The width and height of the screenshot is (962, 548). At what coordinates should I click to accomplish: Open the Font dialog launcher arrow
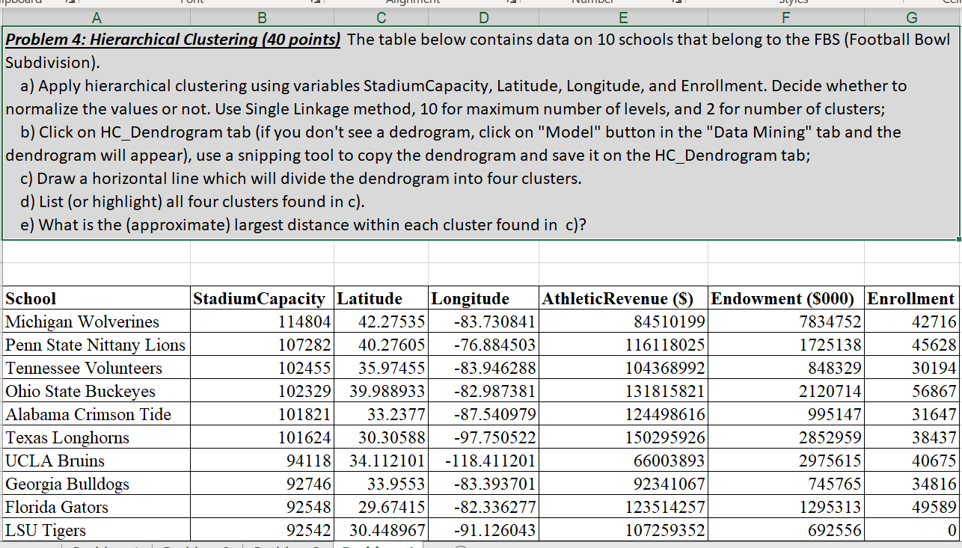[x=317, y=2]
